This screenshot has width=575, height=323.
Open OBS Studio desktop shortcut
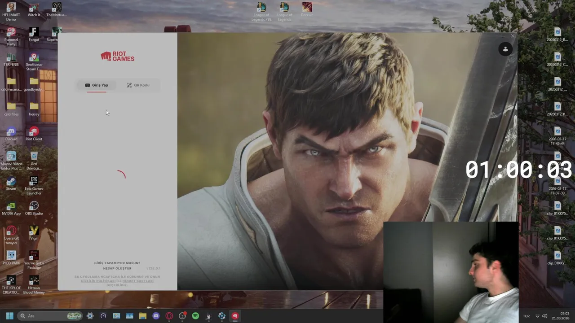(34, 208)
